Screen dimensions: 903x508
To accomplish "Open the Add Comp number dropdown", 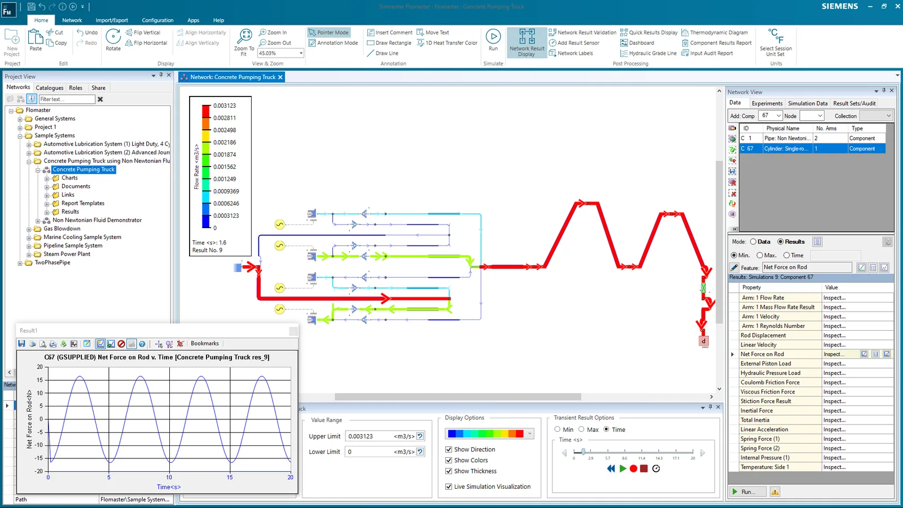I will pos(779,116).
